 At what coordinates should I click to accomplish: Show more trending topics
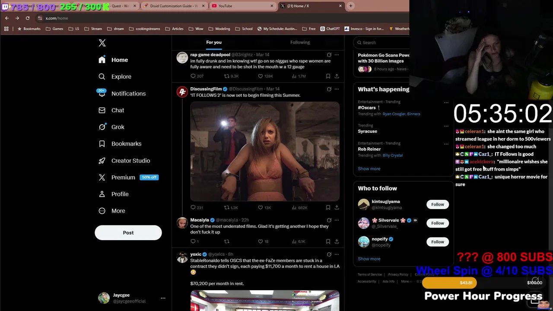(x=369, y=169)
